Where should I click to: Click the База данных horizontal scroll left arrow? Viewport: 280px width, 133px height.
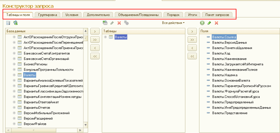(9, 130)
